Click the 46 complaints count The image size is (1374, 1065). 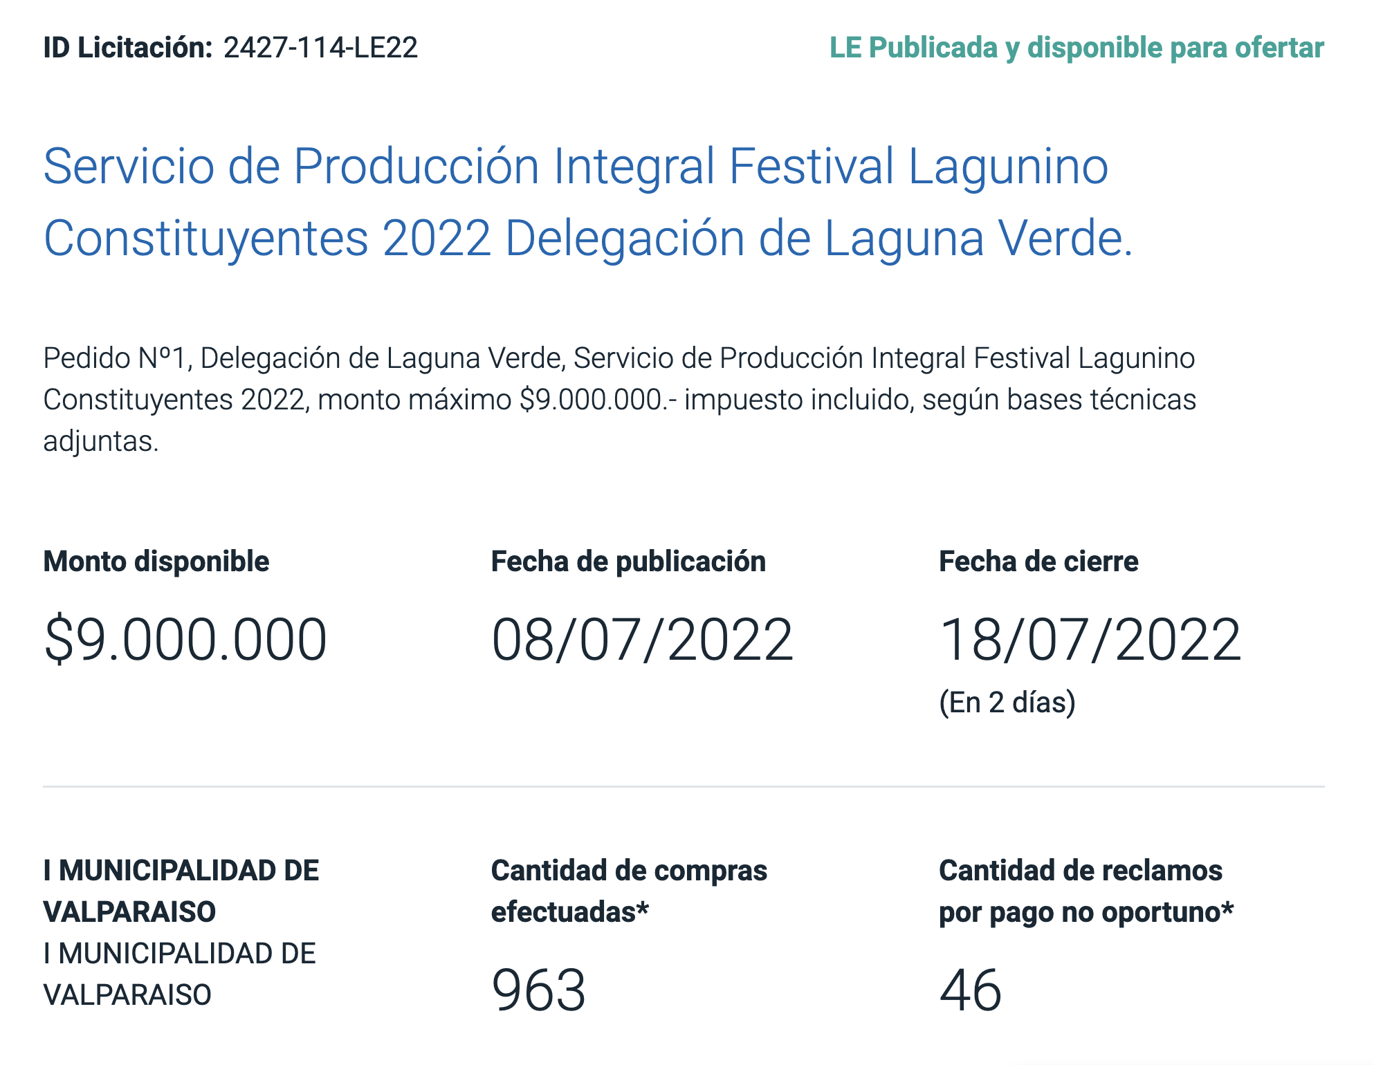[x=971, y=990]
